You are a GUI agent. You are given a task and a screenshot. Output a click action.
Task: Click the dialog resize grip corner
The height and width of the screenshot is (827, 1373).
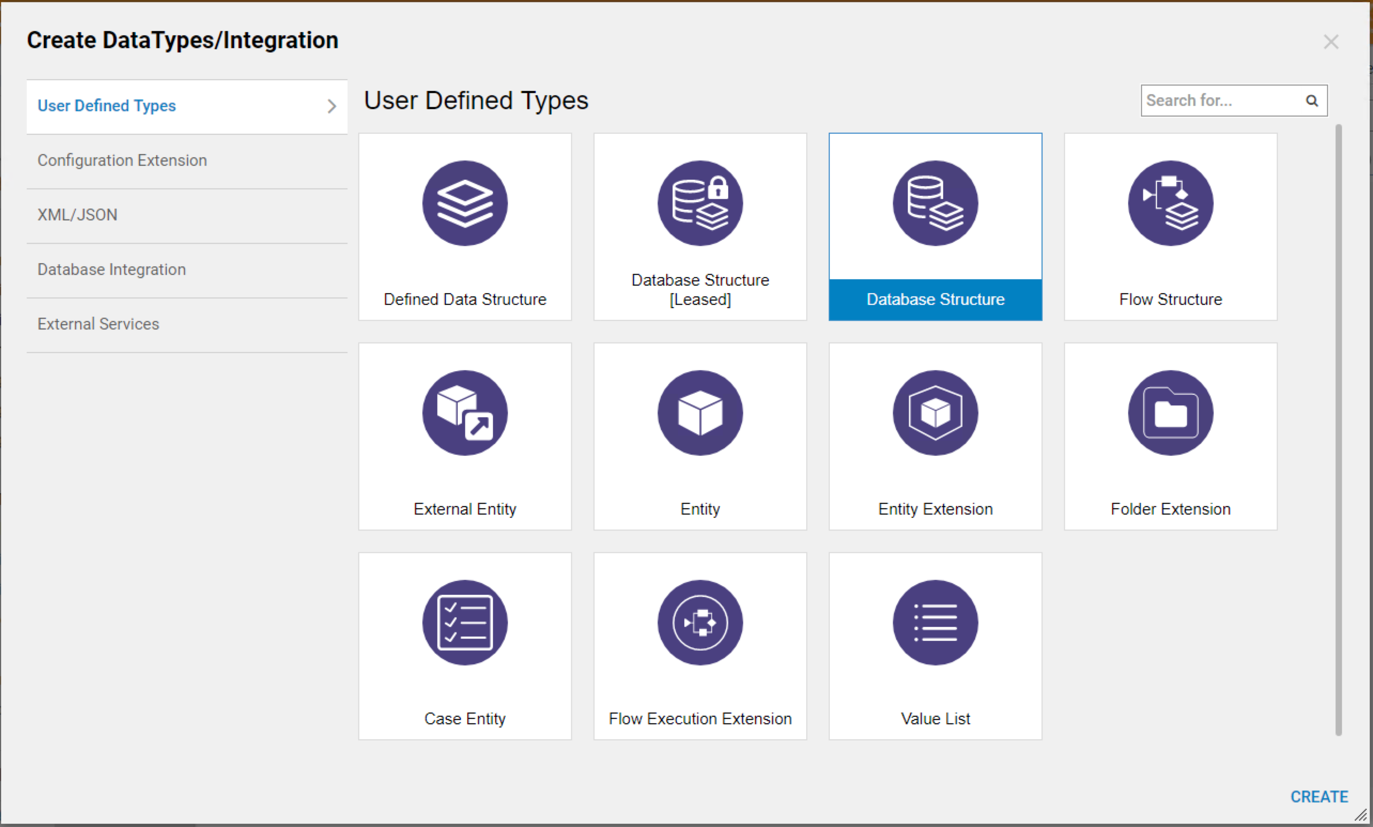point(1361,814)
